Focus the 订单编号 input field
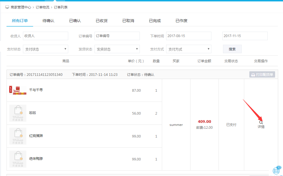Viewport: 283px width, 176px height. [117, 36]
